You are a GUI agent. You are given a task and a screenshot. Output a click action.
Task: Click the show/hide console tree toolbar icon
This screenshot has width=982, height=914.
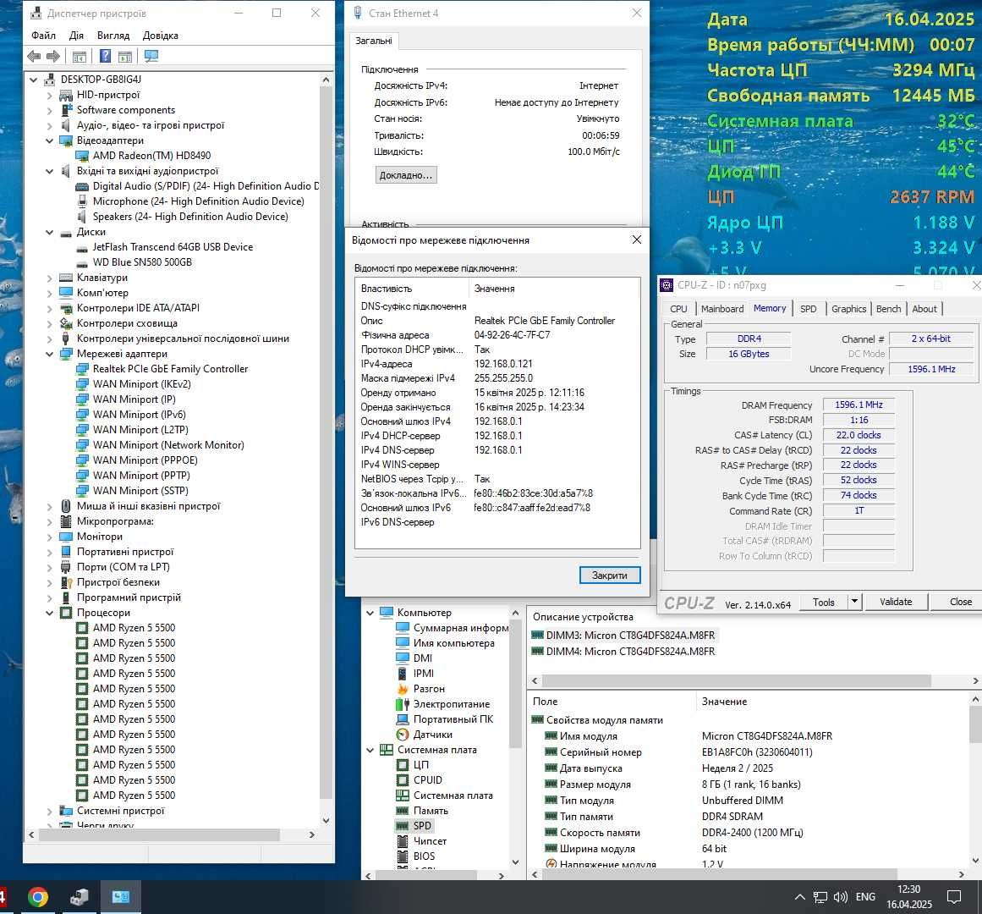[79, 57]
